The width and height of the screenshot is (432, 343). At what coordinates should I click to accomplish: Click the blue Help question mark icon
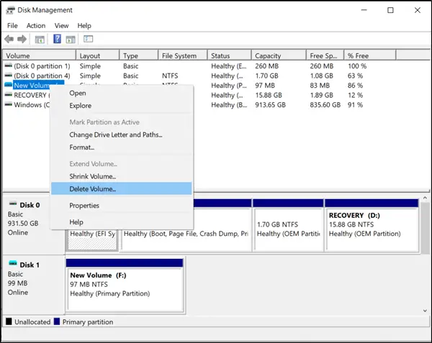click(57, 39)
